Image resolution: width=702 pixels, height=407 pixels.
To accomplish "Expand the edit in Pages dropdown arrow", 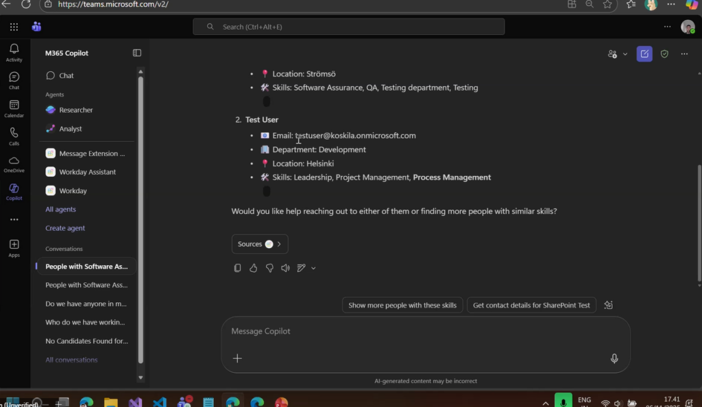I will pos(313,269).
